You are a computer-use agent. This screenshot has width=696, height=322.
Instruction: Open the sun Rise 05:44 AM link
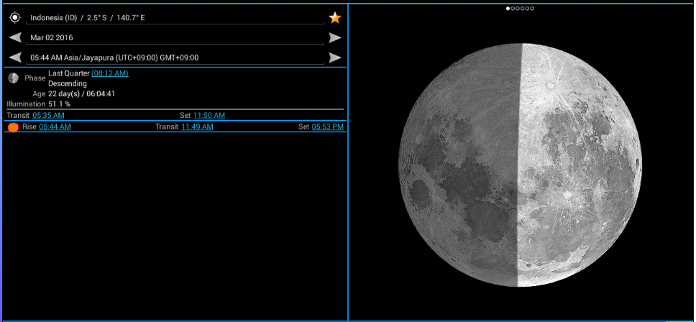pos(55,126)
